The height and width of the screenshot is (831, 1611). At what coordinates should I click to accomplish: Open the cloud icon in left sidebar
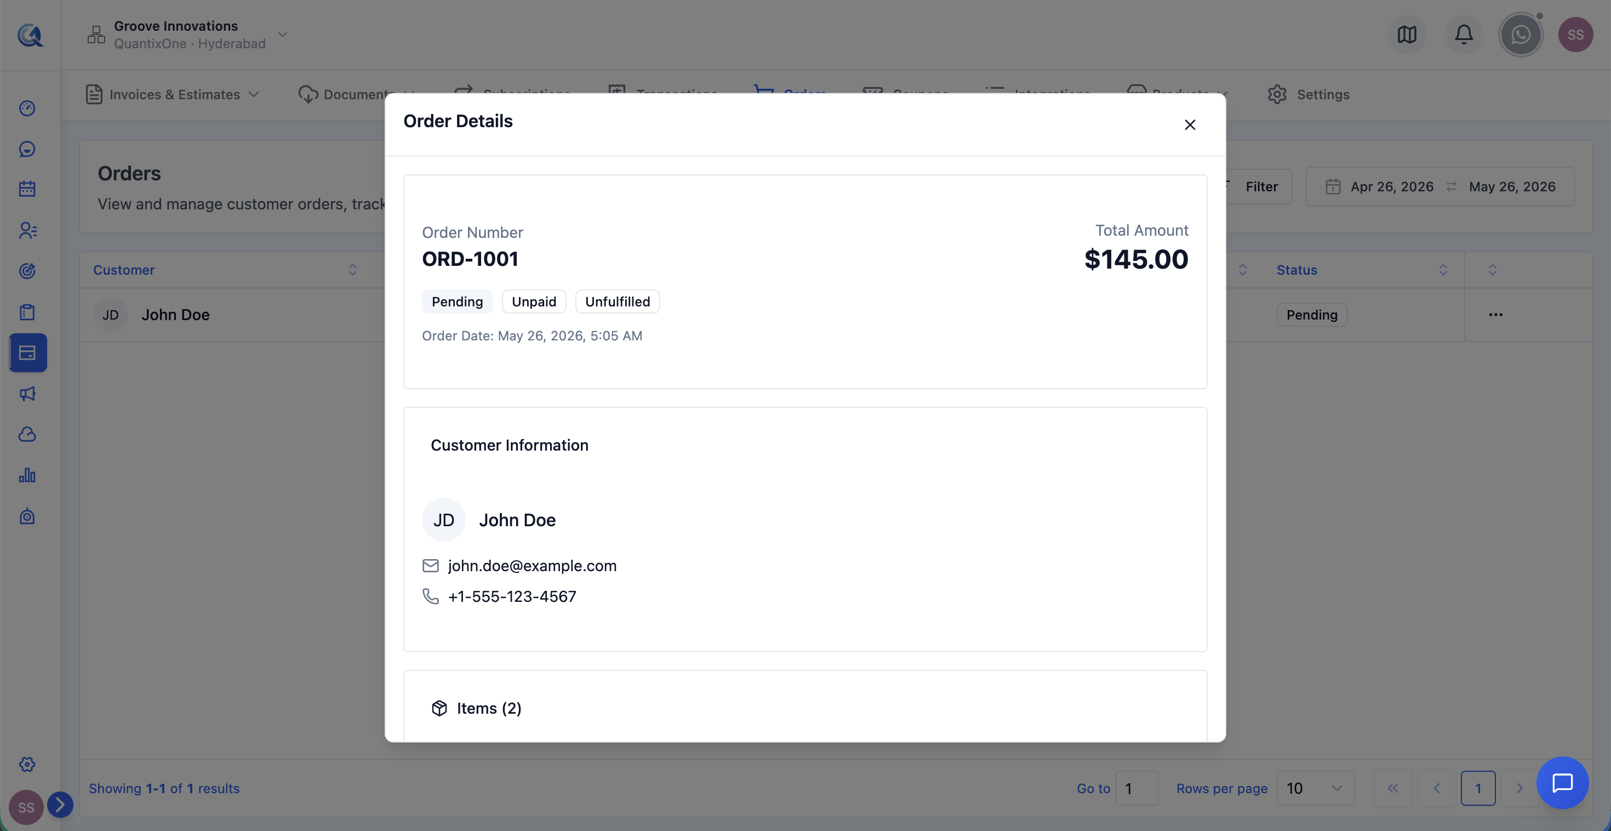[27, 434]
